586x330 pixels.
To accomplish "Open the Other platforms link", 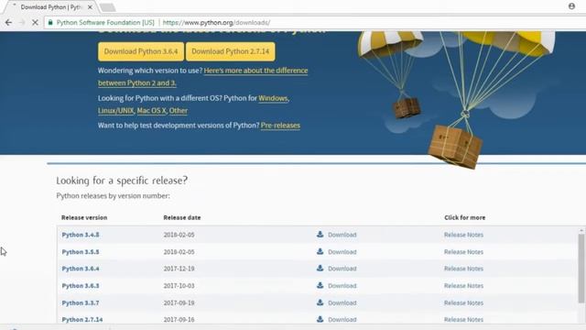I will [179, 111].
